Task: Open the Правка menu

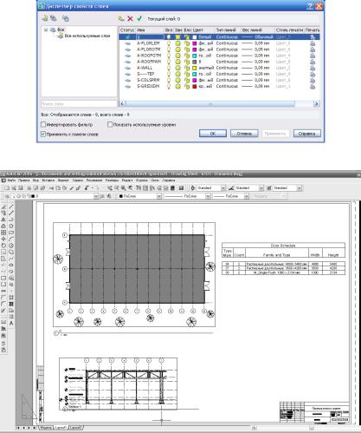Action: point(24,180)
